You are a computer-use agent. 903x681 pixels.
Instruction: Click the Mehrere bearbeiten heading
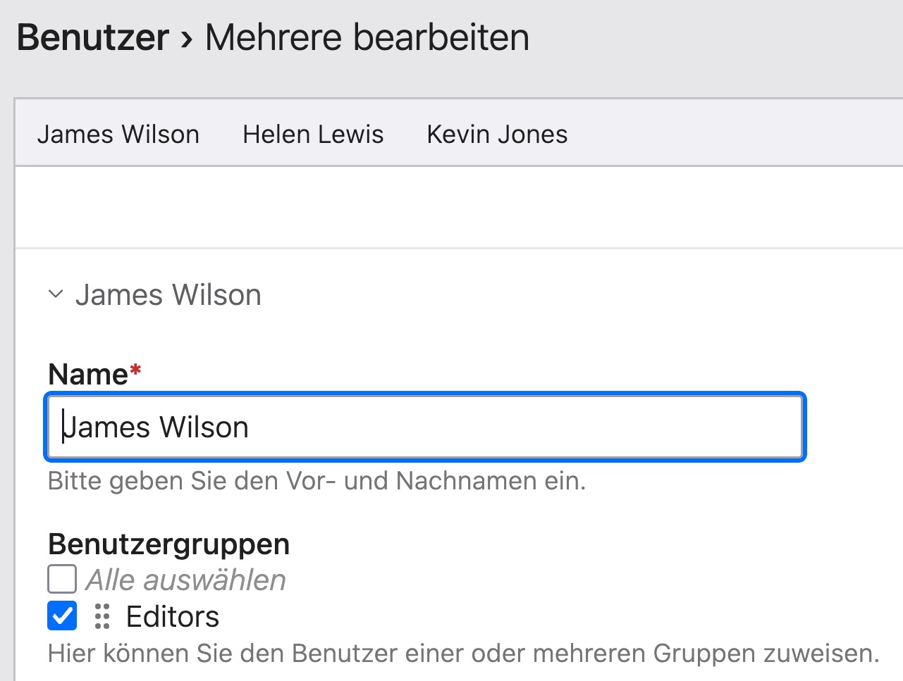coord(367,37)
